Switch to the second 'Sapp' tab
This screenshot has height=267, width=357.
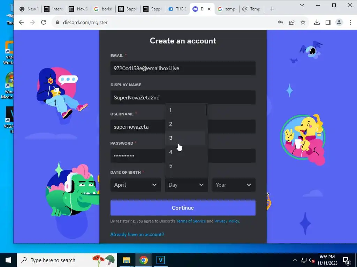(153, 9)
